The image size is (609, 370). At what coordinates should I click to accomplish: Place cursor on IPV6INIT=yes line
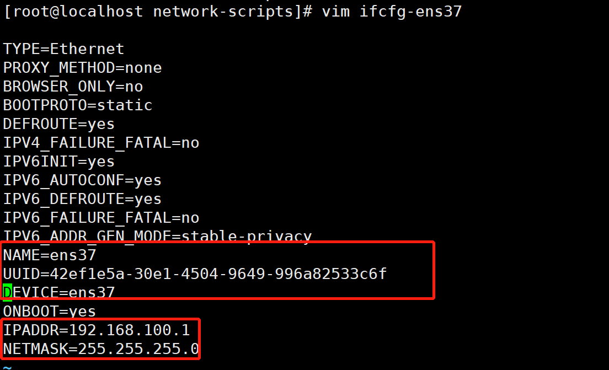[58, 162]
